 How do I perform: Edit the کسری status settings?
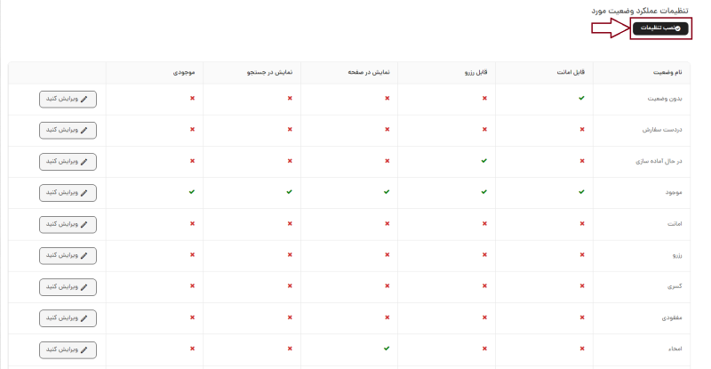68,286
